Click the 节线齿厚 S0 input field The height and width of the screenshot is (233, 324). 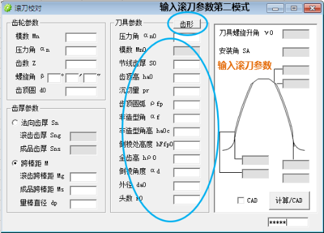[x=187, y=65]
